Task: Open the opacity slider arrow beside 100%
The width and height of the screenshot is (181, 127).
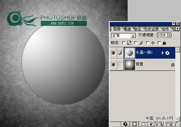Action: [170, 35]
